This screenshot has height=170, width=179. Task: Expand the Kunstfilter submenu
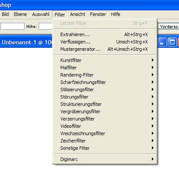(x=105, y=60)
